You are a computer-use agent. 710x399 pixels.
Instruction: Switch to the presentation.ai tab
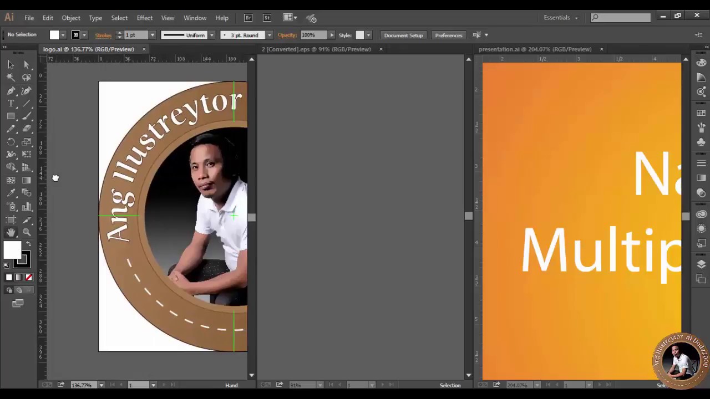pos(535,49)
